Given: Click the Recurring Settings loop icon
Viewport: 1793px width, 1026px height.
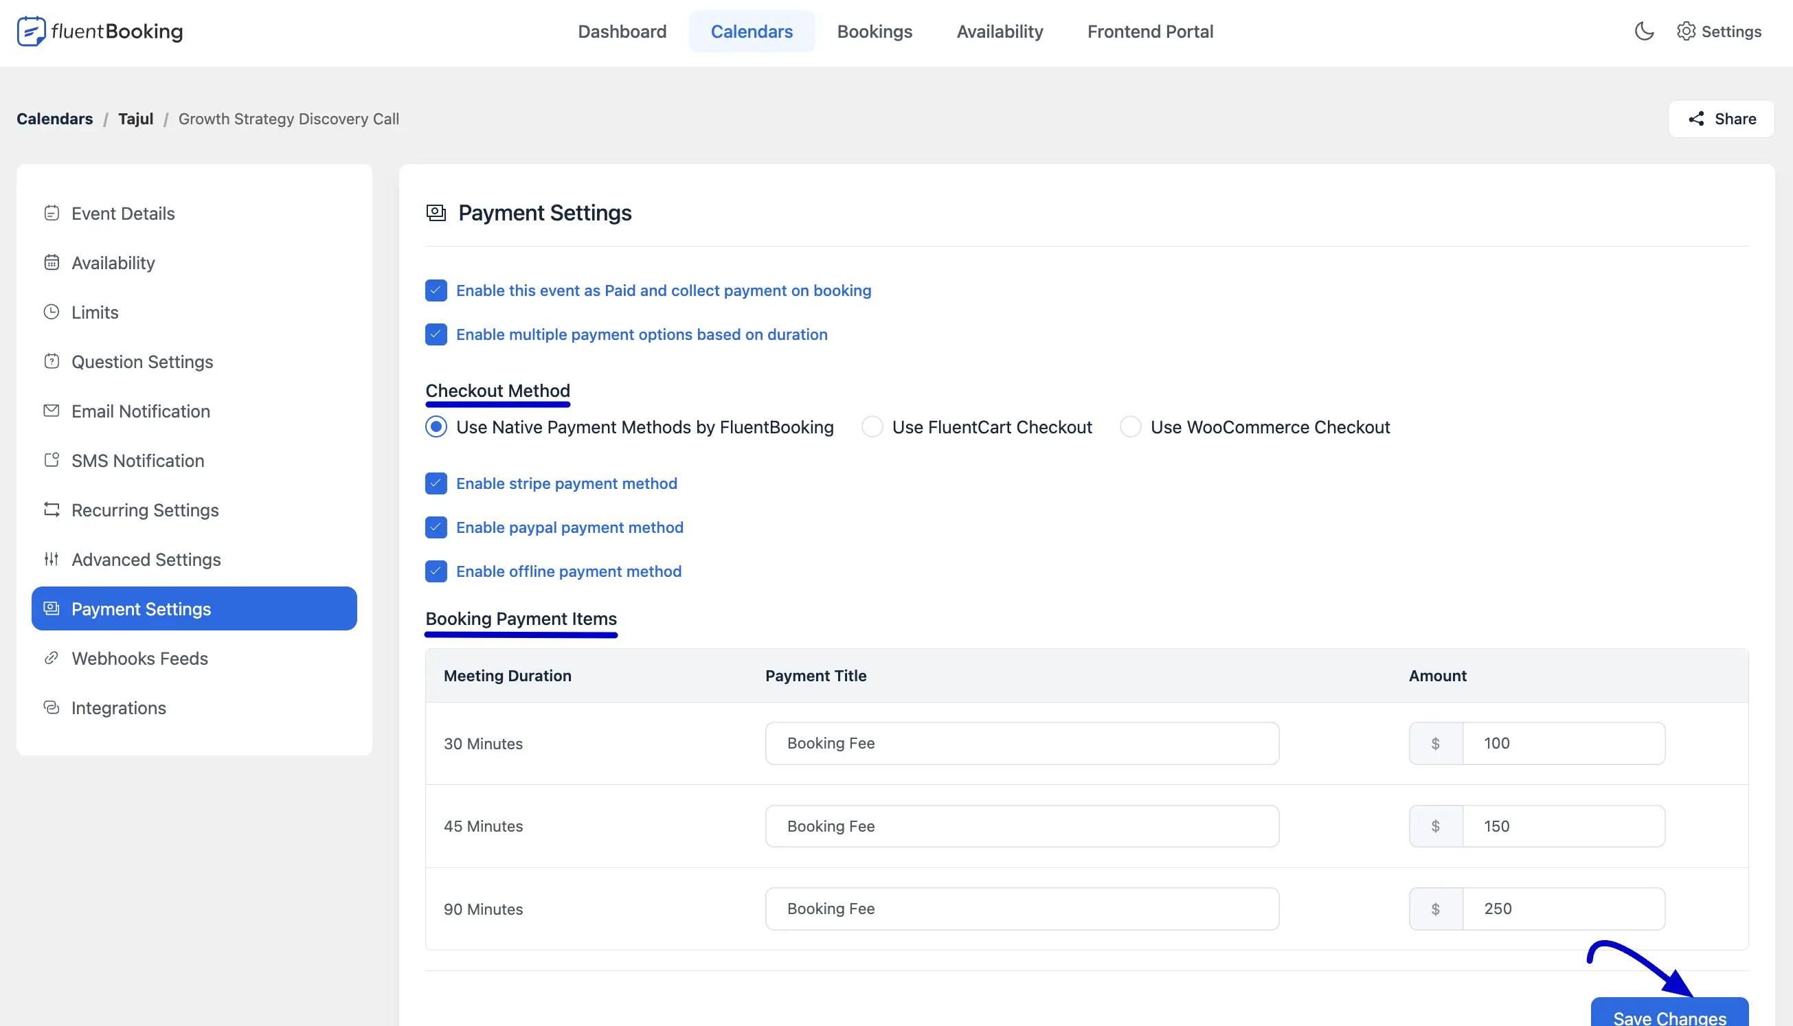Looking at the screenshot, I should click(52, 509).
